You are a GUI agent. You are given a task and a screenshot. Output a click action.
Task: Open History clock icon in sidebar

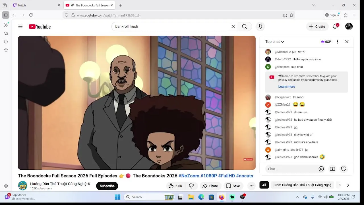pyautogui.click(x=6, y=42)
